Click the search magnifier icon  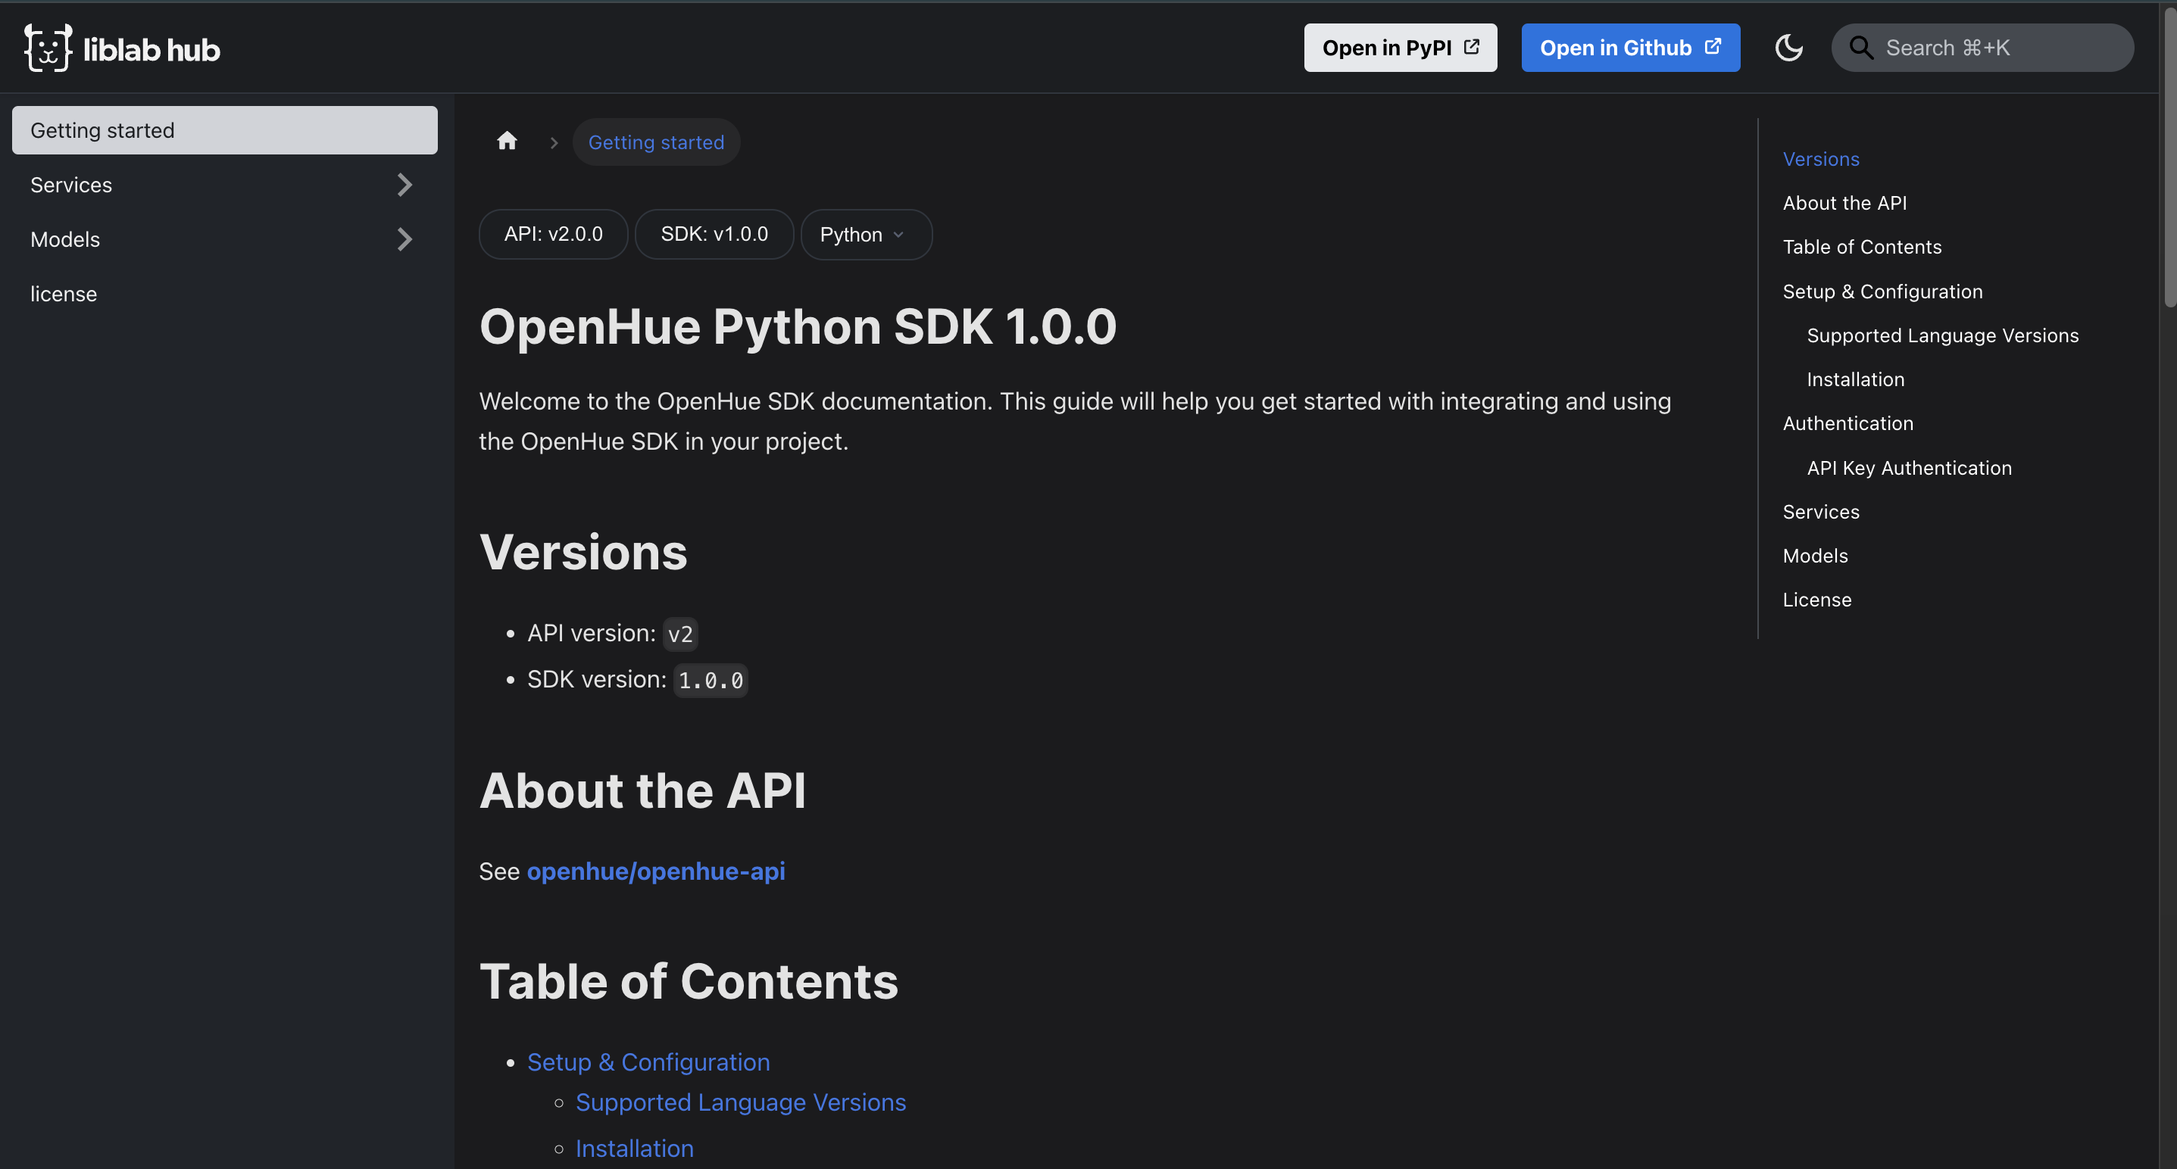tap(1861, 47)
